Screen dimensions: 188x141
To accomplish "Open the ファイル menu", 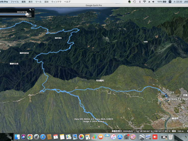I will pyautogui.click(x=15, y=2).
